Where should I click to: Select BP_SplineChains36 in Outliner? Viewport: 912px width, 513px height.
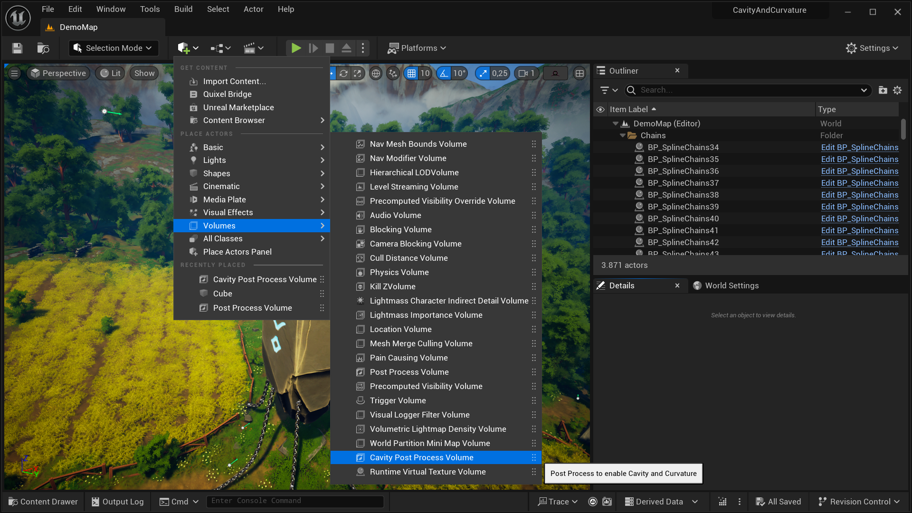[x=683, y=171]
